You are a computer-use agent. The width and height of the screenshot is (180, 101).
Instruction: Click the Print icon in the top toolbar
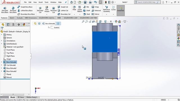(90, 2)
